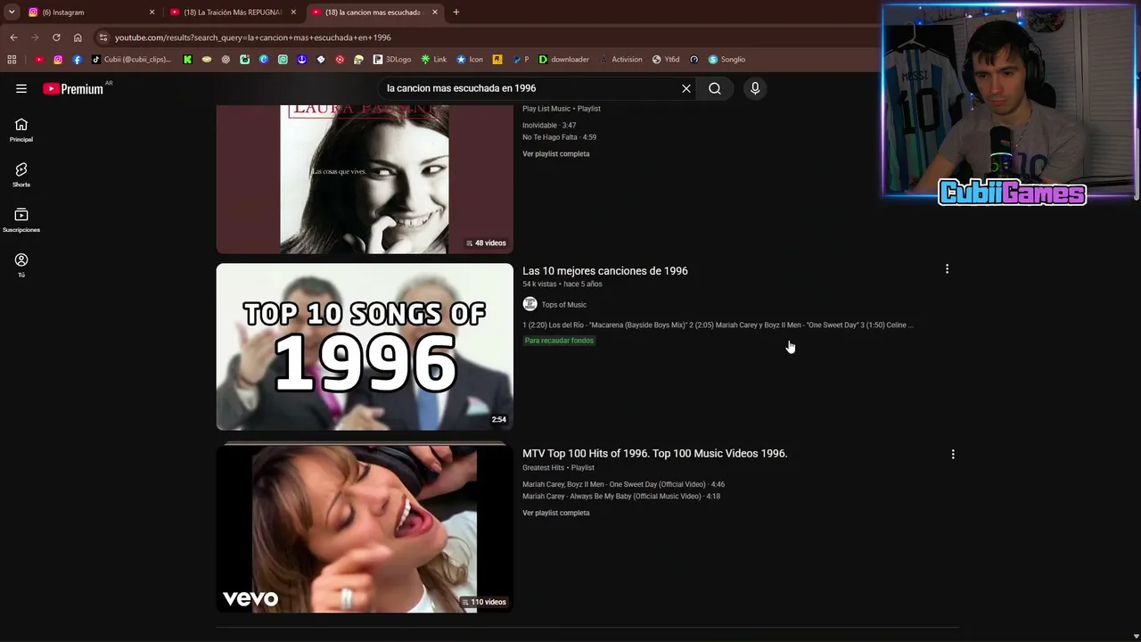This screenshot has height=642, width=1141.
Task: Open the PayPal bookmark
Action: 521,60
